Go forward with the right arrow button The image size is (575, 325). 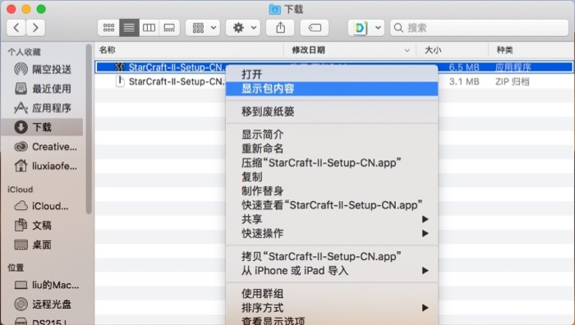click(35, 28)
